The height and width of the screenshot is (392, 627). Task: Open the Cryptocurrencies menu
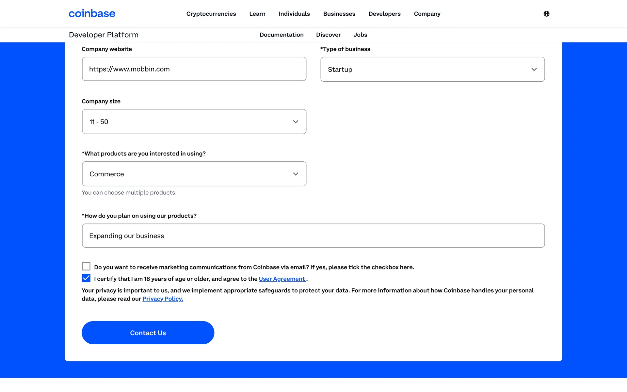[x=211, y=14]
